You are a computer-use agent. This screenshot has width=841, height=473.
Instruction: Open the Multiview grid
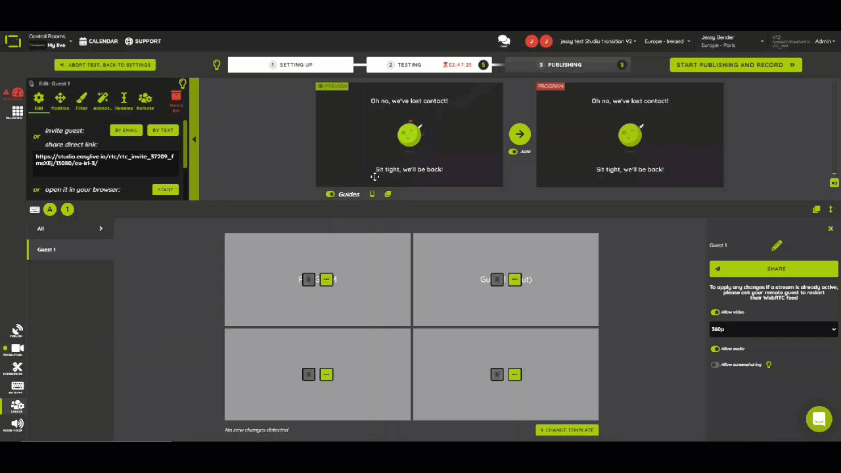[x=17, y=112]
